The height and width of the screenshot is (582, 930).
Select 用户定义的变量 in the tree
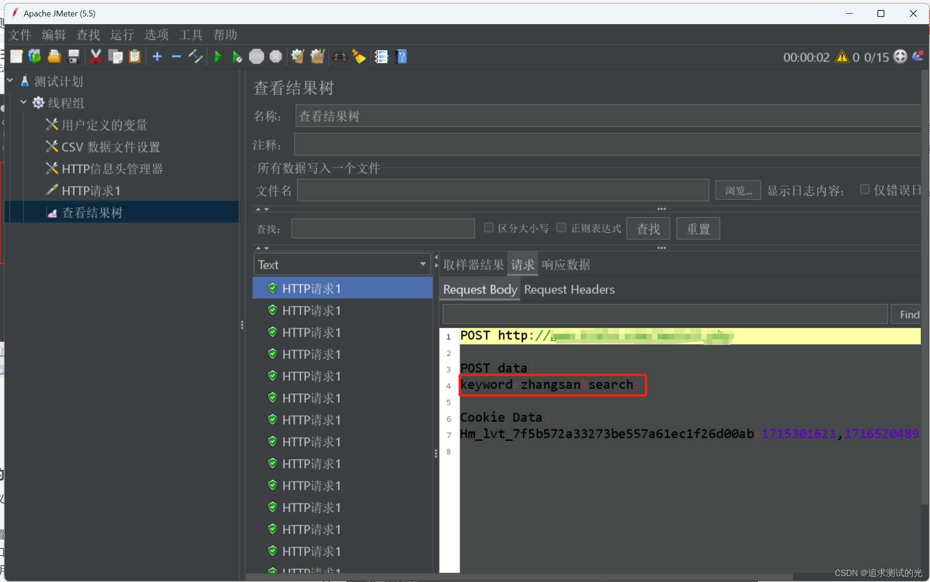(x=104, y=125)
